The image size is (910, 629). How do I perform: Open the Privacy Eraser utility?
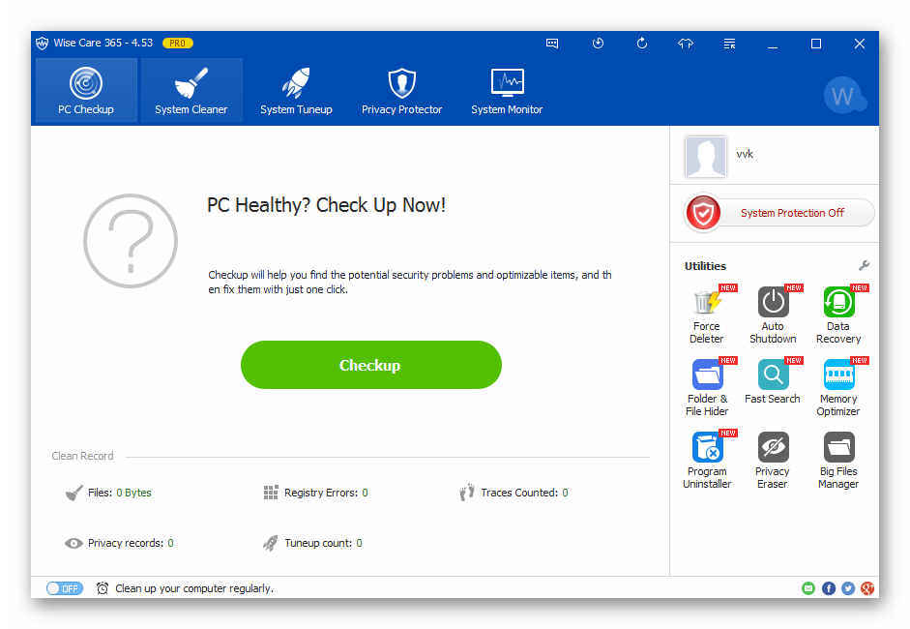click(x=773, y=460)
